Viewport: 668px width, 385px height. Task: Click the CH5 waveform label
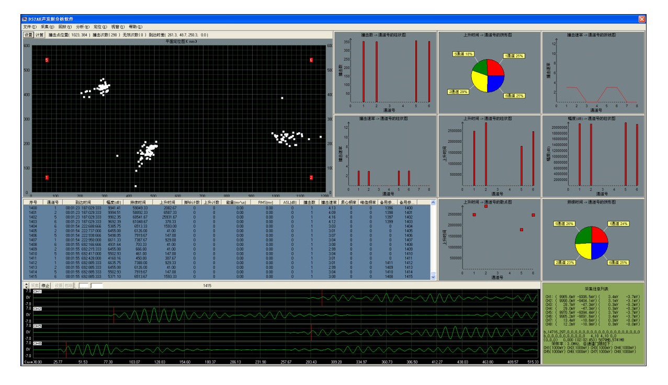click(38, 326)
